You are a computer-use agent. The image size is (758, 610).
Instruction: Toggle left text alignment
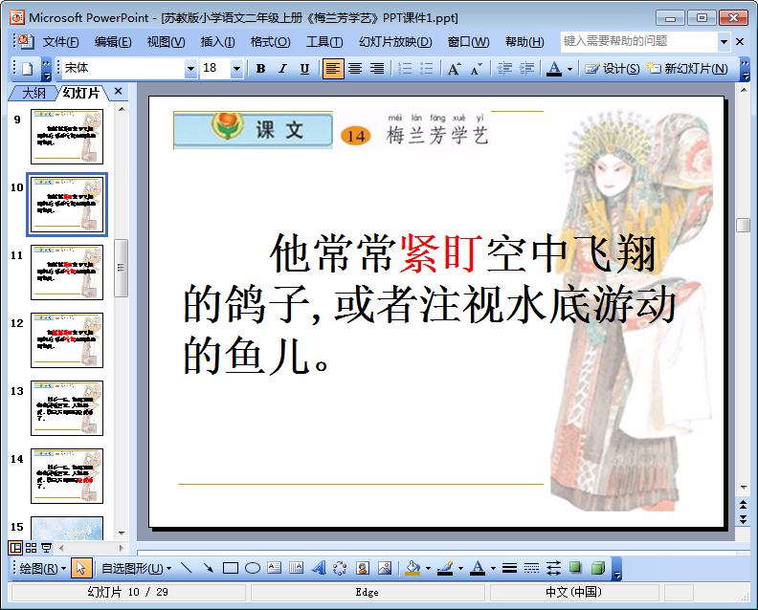[x=333, y=69]
